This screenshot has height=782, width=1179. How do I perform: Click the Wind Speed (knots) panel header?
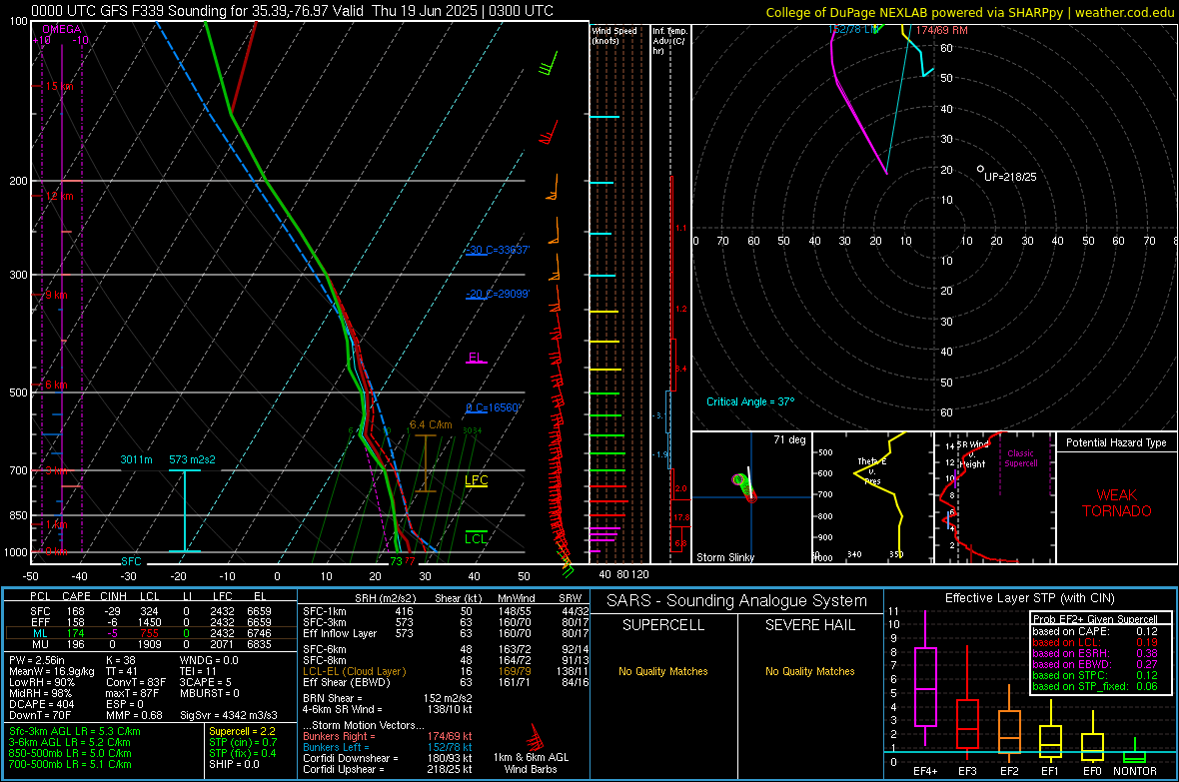click(613, 35)
